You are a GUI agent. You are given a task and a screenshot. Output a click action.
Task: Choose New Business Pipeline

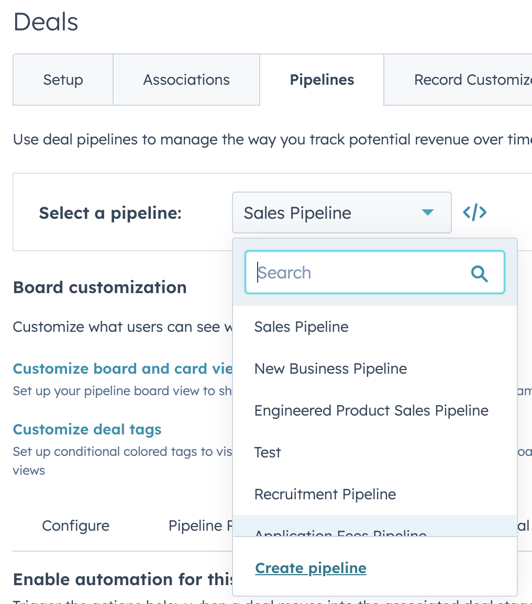(x=330, y=368)
